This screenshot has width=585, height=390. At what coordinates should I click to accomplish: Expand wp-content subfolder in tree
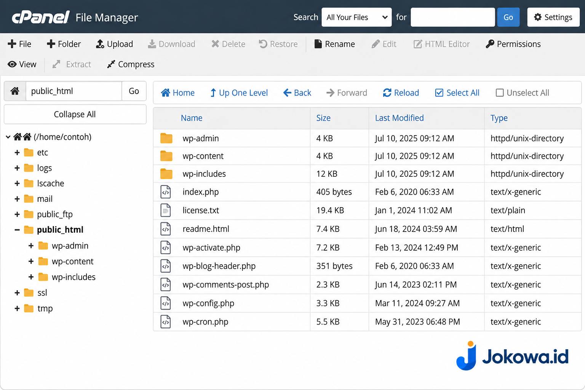31,261
